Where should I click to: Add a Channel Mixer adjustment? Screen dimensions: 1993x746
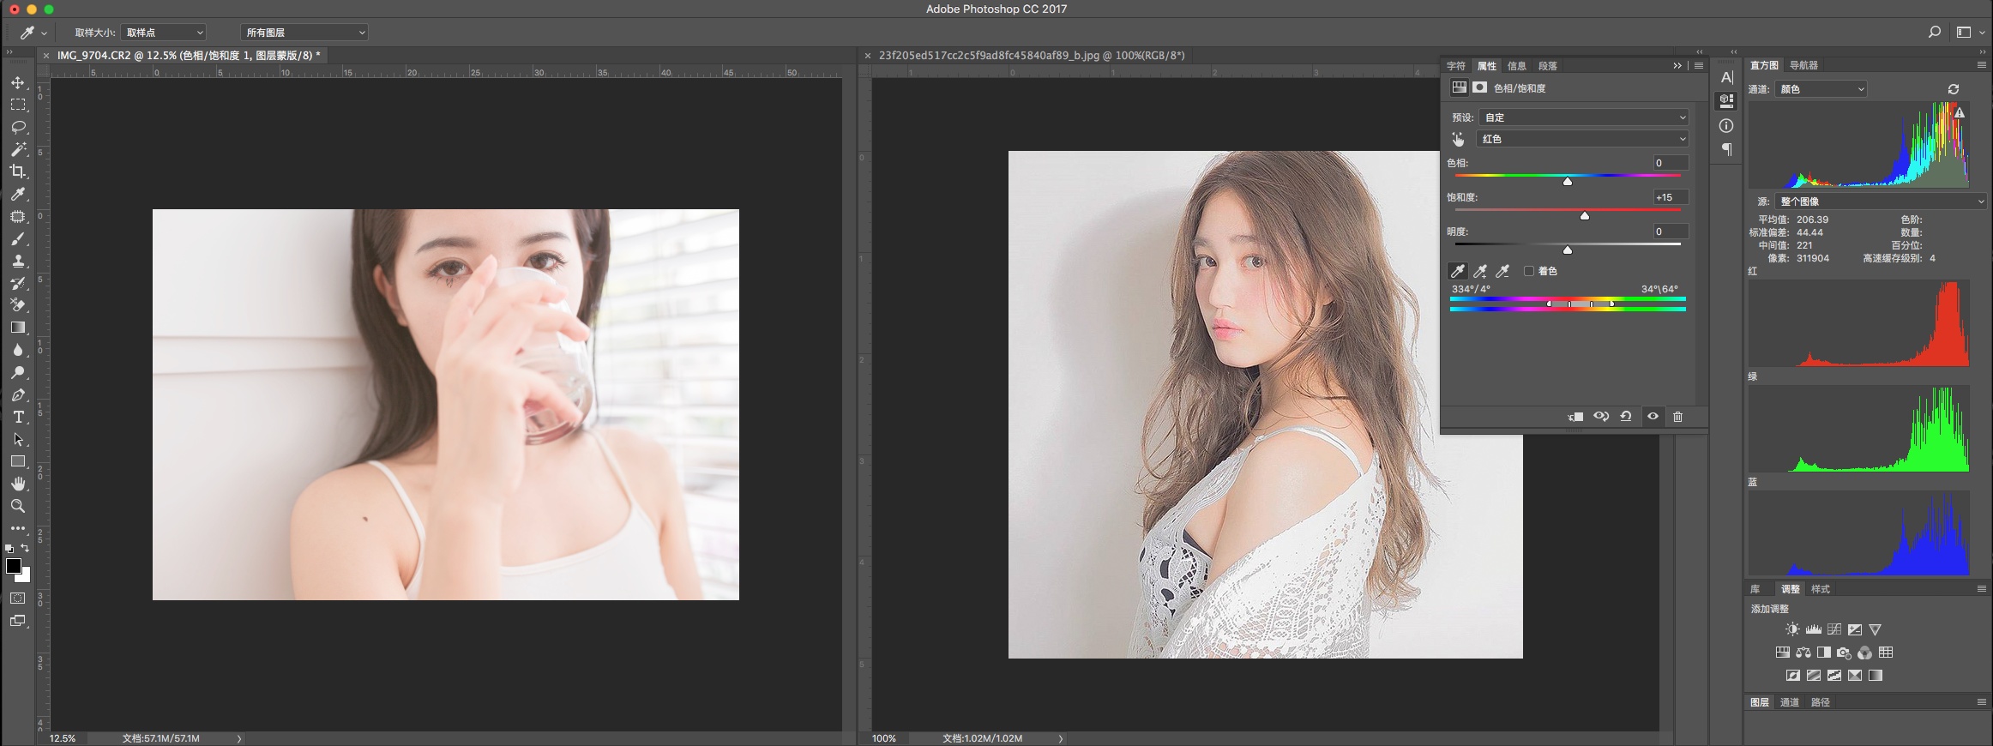click(1865, 653)
